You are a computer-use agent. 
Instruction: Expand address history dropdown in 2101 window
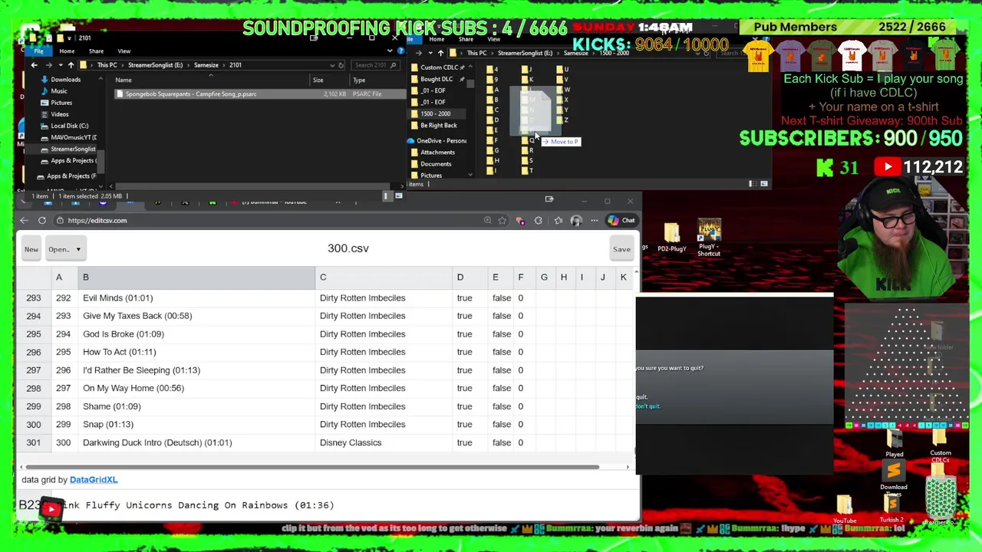pos(331,65)
